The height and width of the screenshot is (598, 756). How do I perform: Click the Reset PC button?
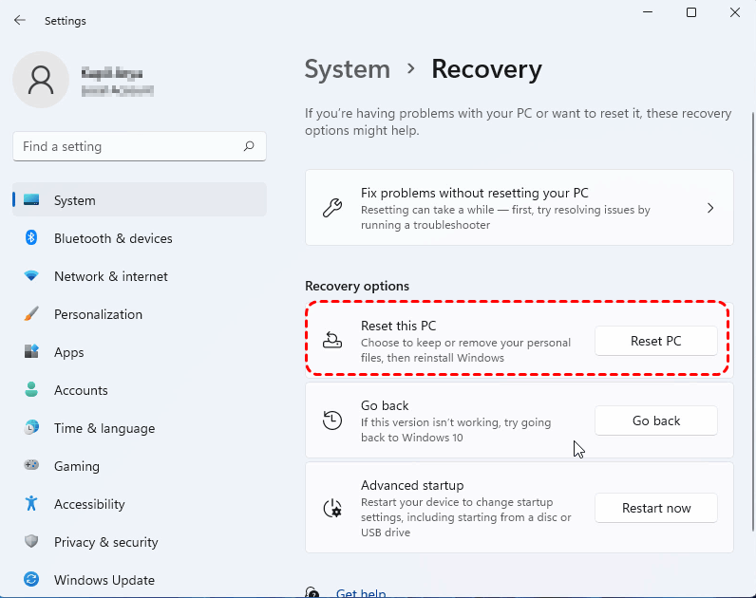(x=655, y=341)
